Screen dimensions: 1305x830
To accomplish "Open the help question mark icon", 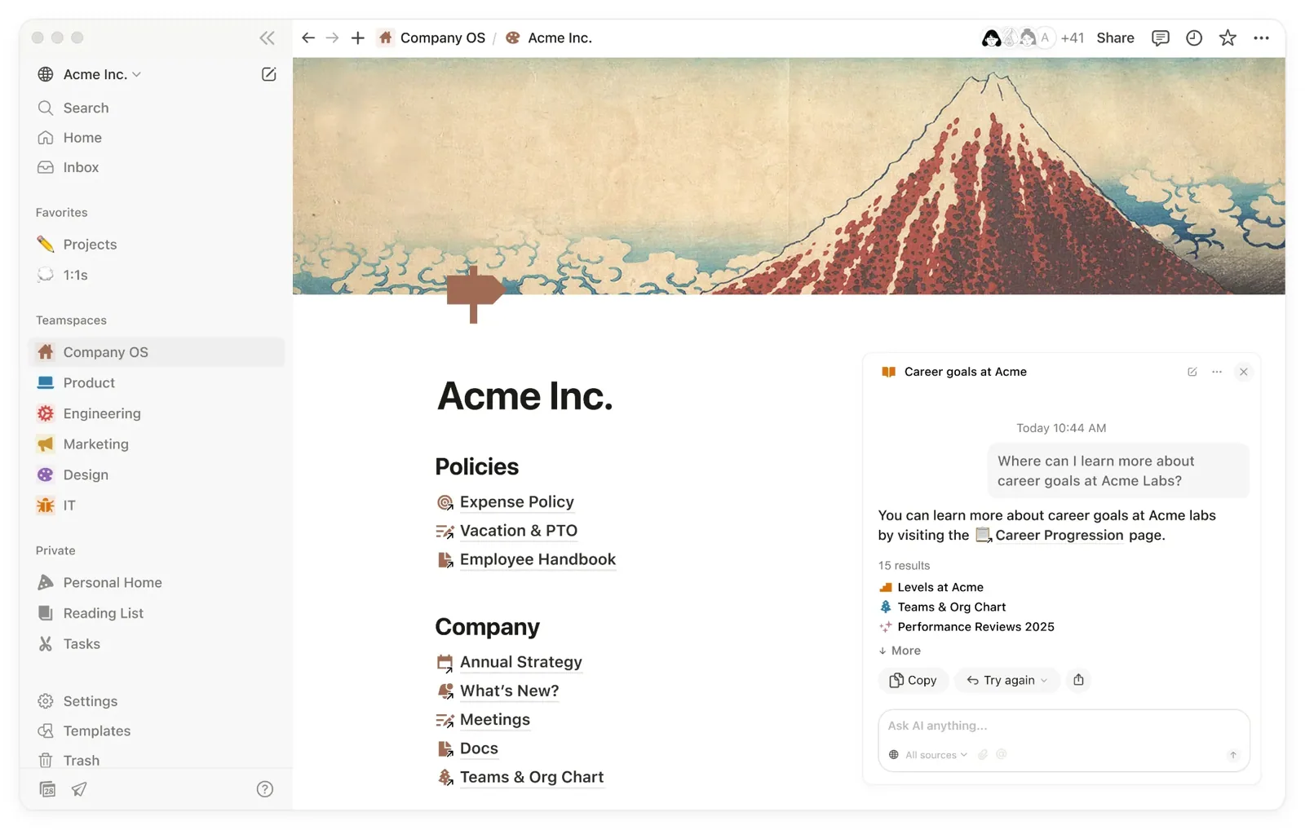I will (264, 788).
